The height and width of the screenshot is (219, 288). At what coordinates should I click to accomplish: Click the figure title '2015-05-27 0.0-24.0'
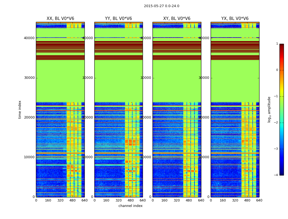162,6
